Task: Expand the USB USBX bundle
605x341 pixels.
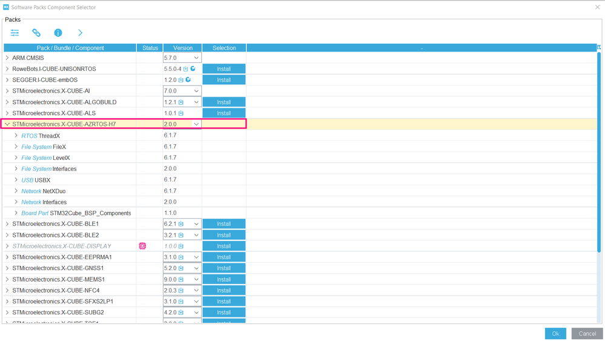Action: (x=16, y=180)
